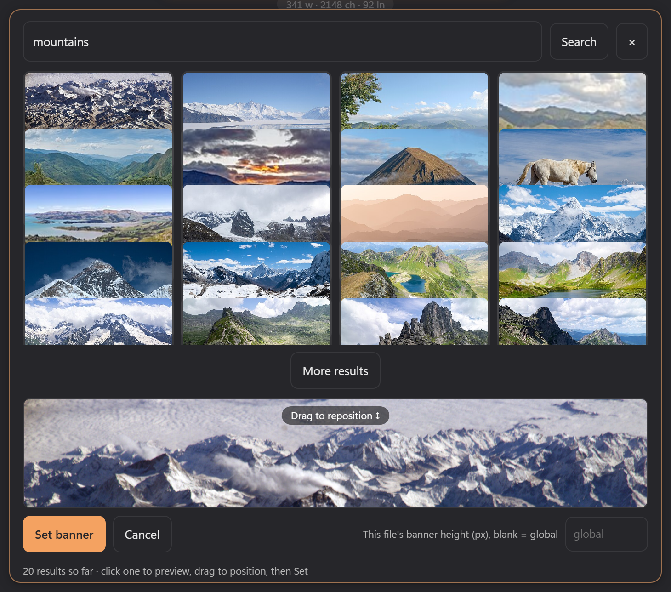The image size is (671, 592).
Task: Pick the coastal bay landscape thumbnail
Action: click(98, 213)
